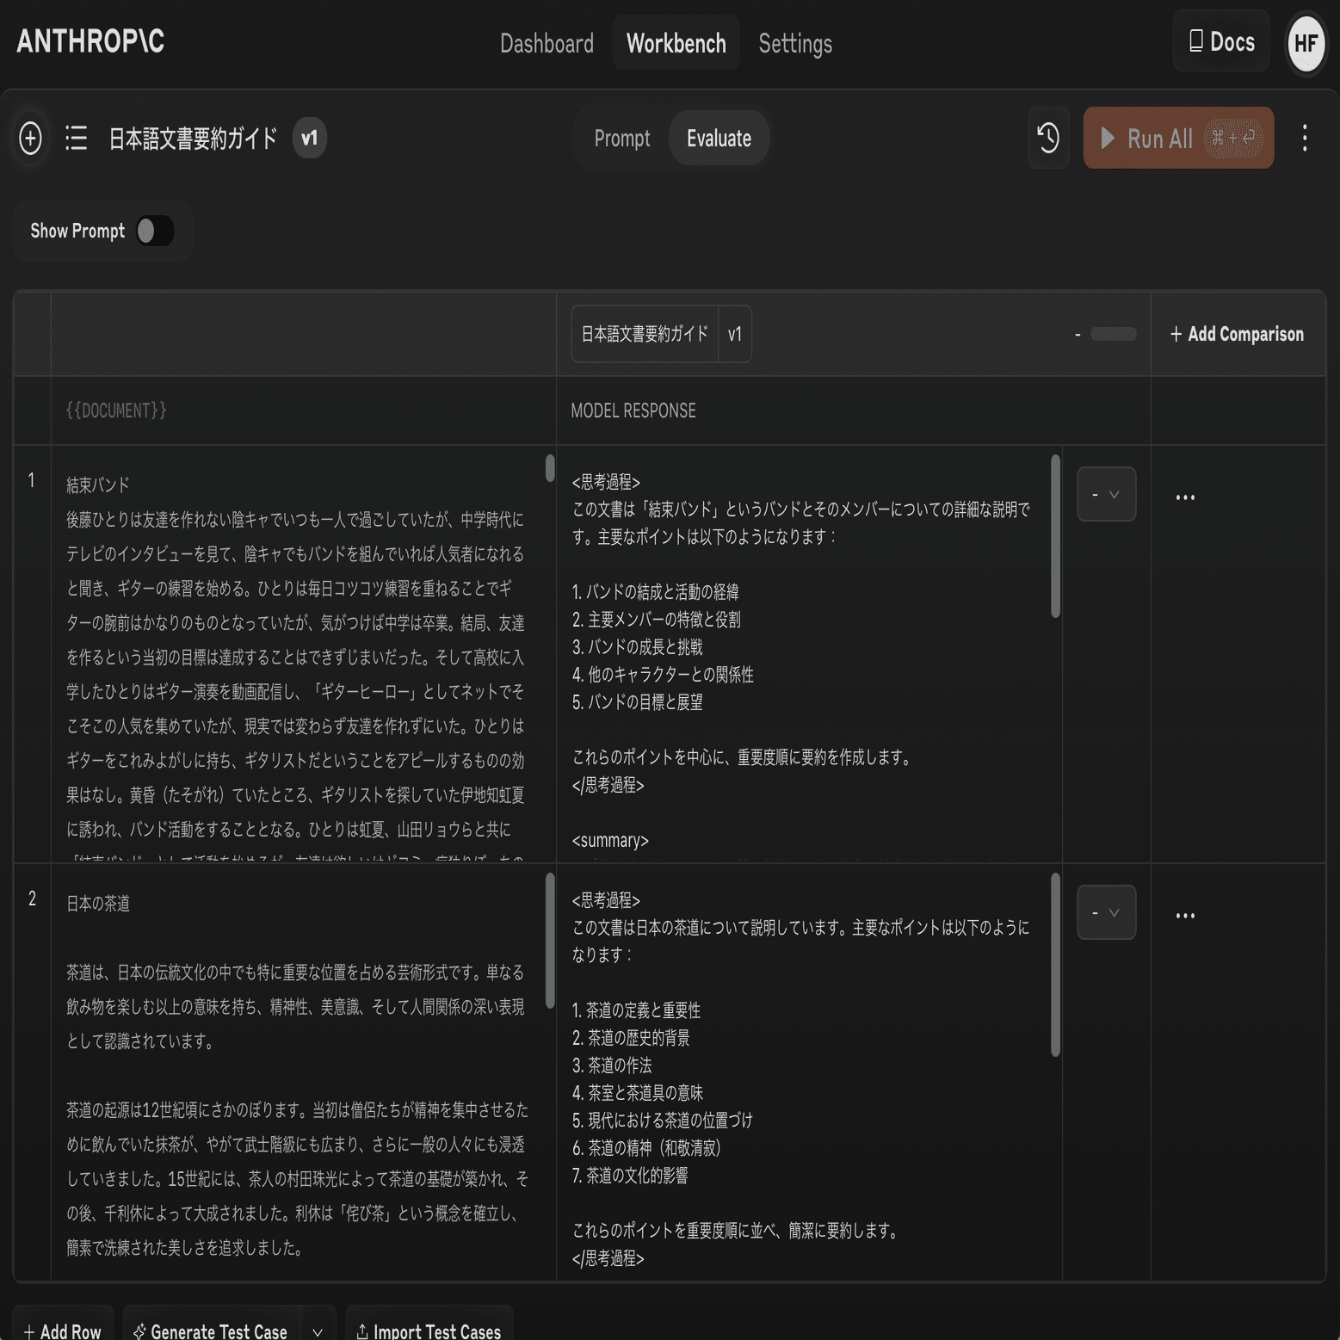Viewport: 1340px width, 1340px height.
Task: Enable the Show Prompt toggle
Action: pos(155,231)
